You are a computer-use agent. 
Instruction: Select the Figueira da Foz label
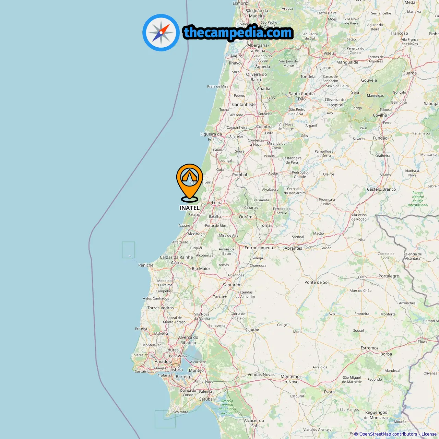(211, 137)
